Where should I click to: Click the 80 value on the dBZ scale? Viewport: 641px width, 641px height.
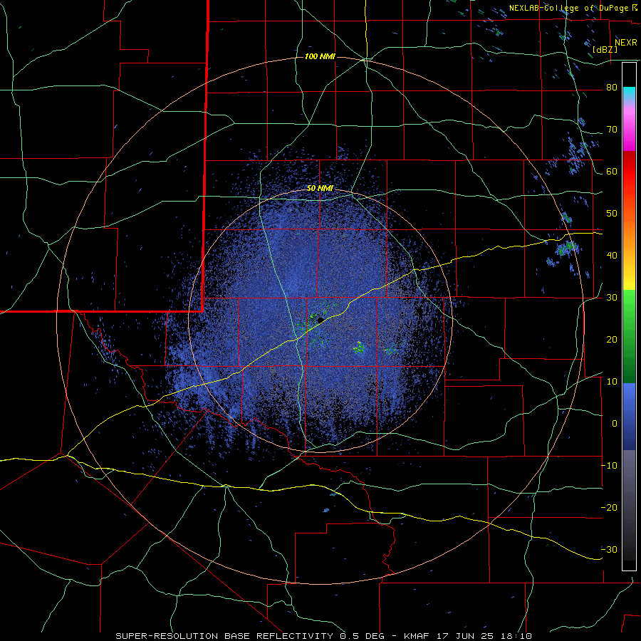[x=612, y=88]
